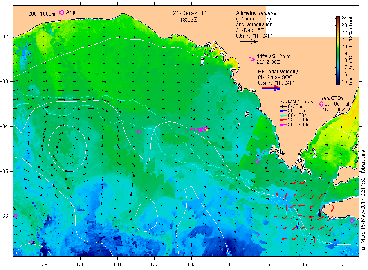The height and width of the screenshot is (270, 368).
Task: Click the sealCTD diamond marker near 137.3E, 36.1S
Action: click(352, 220)
